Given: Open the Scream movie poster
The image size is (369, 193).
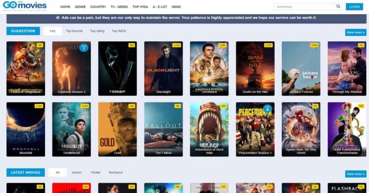Looking at the screenshot, I should pyautogui.click(x=117, y=68).
